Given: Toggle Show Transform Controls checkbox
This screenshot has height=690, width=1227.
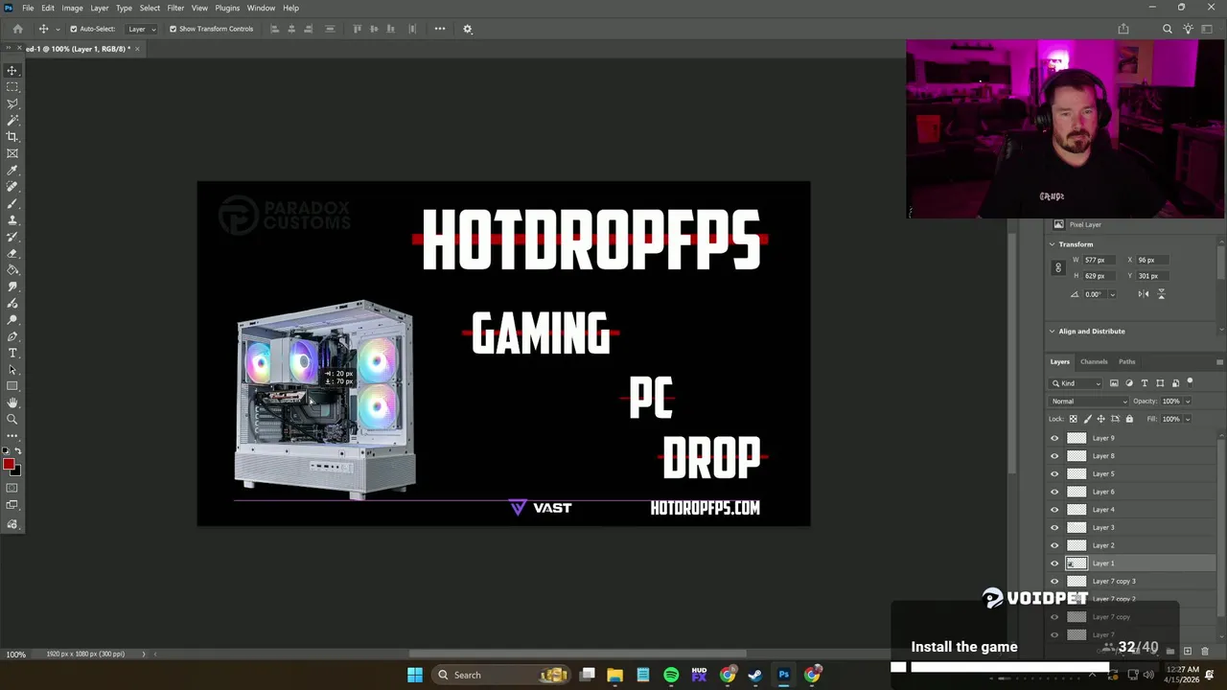Looking at the screenshot, I should coord(173,29).
